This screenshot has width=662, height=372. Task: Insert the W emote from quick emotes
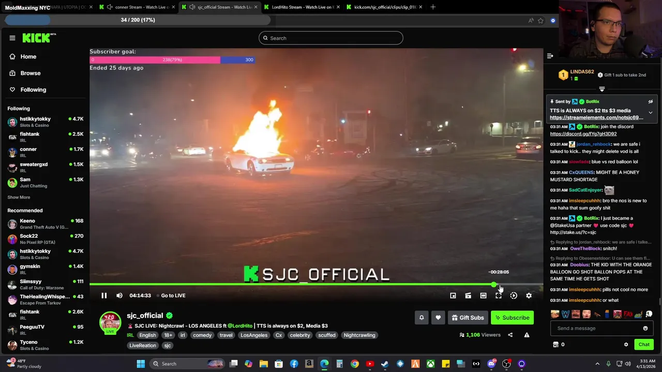pos(565,314)
